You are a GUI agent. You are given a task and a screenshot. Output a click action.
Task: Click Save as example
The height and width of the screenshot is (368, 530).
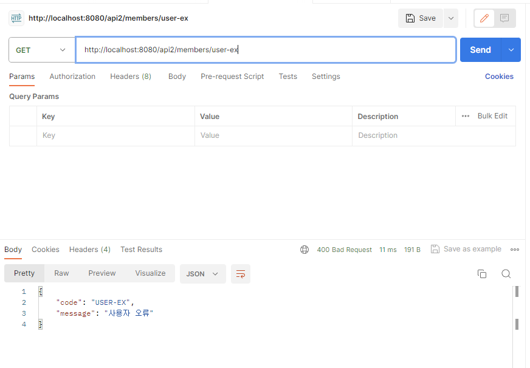click(466, 249)
